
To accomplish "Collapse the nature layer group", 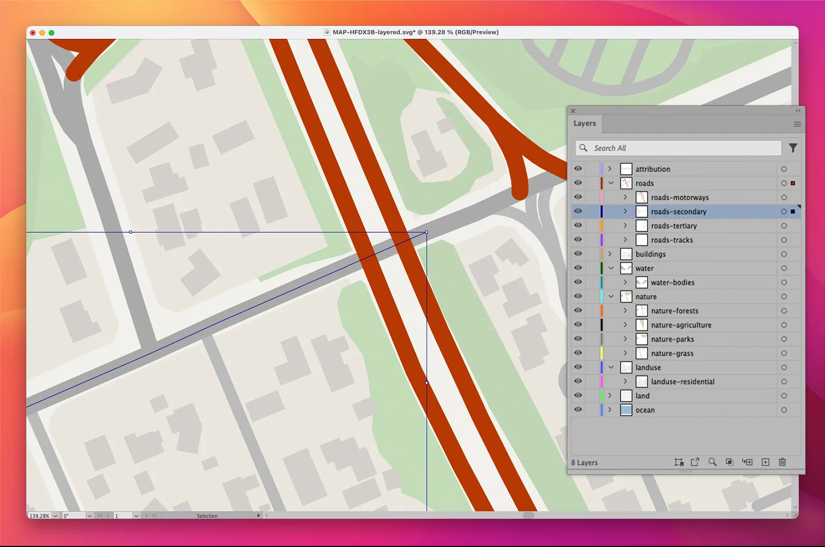I will pos(611,297).
